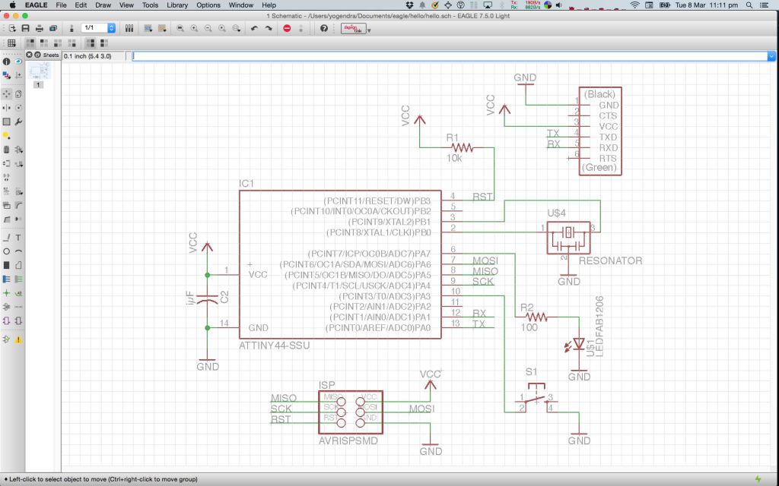
Task: Open the command line history dropdown
Action: click(x=771, y=56)
